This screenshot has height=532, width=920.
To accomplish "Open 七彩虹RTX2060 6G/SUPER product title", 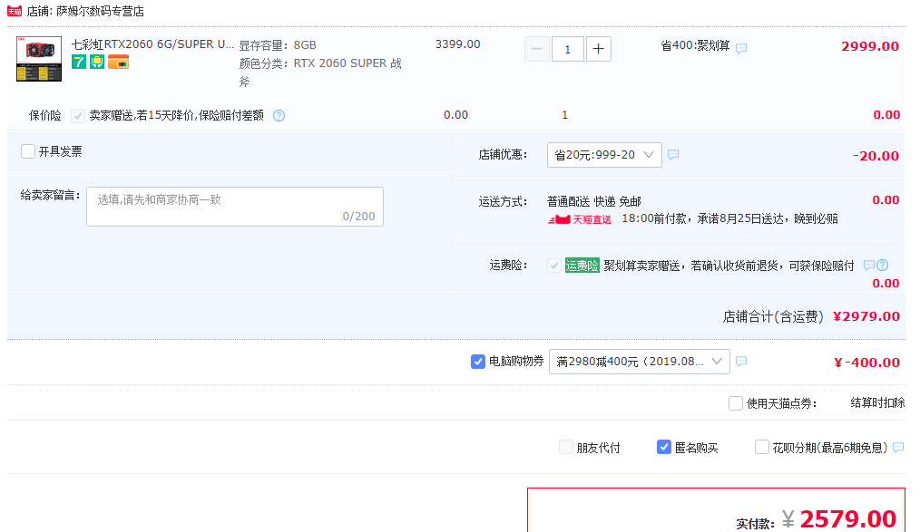I will [x=152, y=44].
